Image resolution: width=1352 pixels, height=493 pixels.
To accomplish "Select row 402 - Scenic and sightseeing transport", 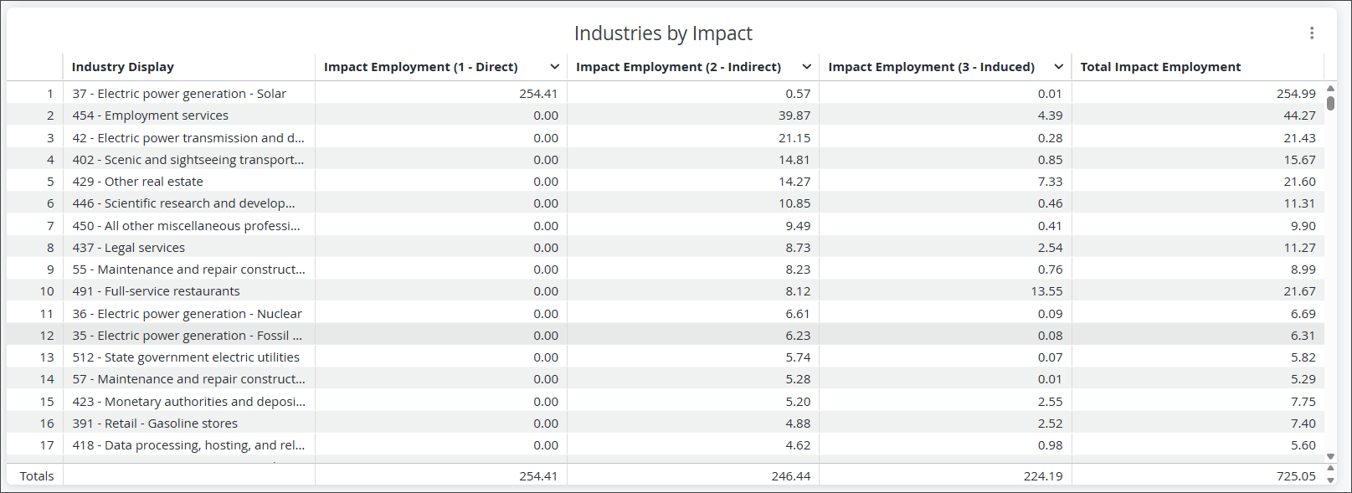I will click(666, 160).
